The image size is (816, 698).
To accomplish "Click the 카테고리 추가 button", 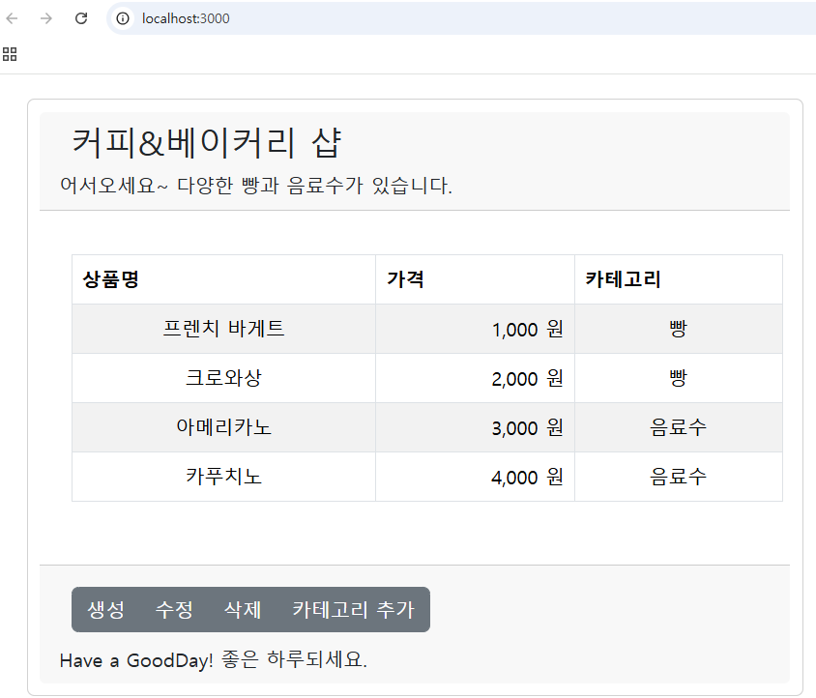I will tap(353, 609).
